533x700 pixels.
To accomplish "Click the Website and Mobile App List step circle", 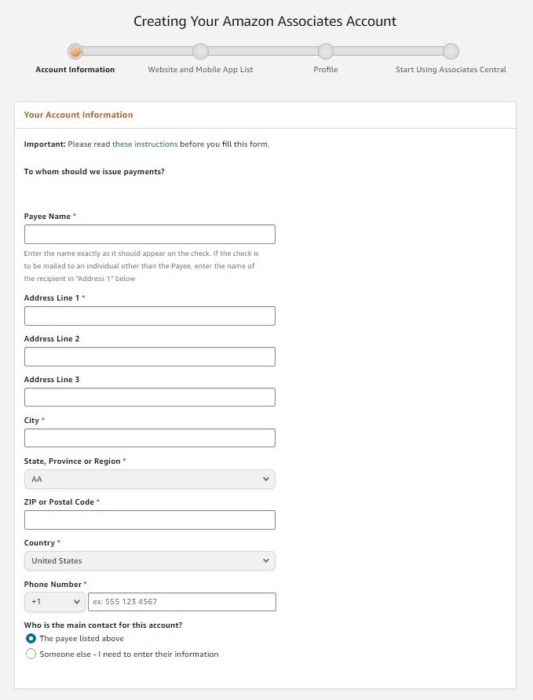I will click(x=200, y=51).
